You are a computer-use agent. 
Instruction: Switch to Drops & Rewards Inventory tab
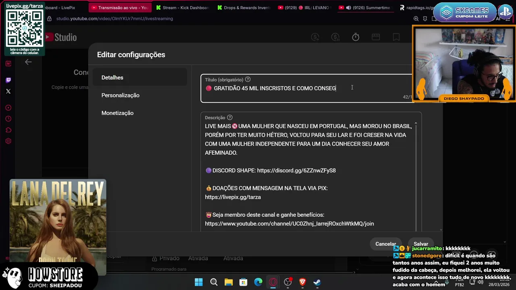coord(244,8)
